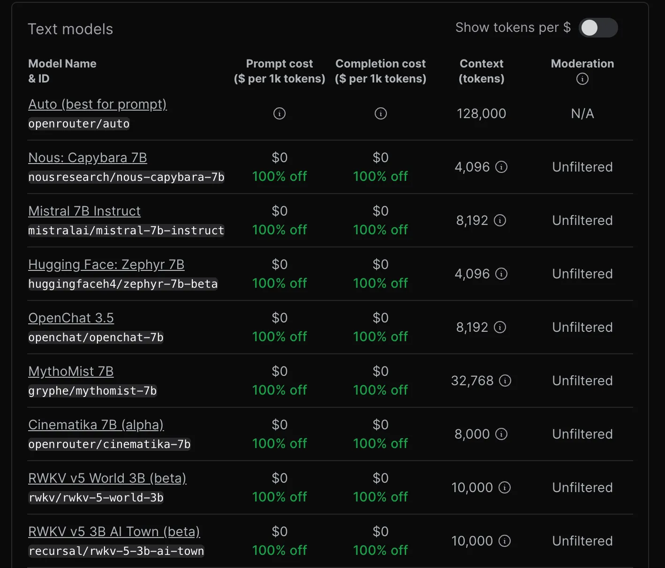Click info icon beside MythoMist 32,768 context
This screenshot has width=665, height=568.
pyautogui.click(x=505, y=381)
